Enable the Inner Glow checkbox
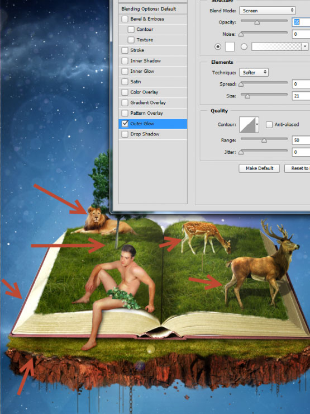 click(125, 71)
